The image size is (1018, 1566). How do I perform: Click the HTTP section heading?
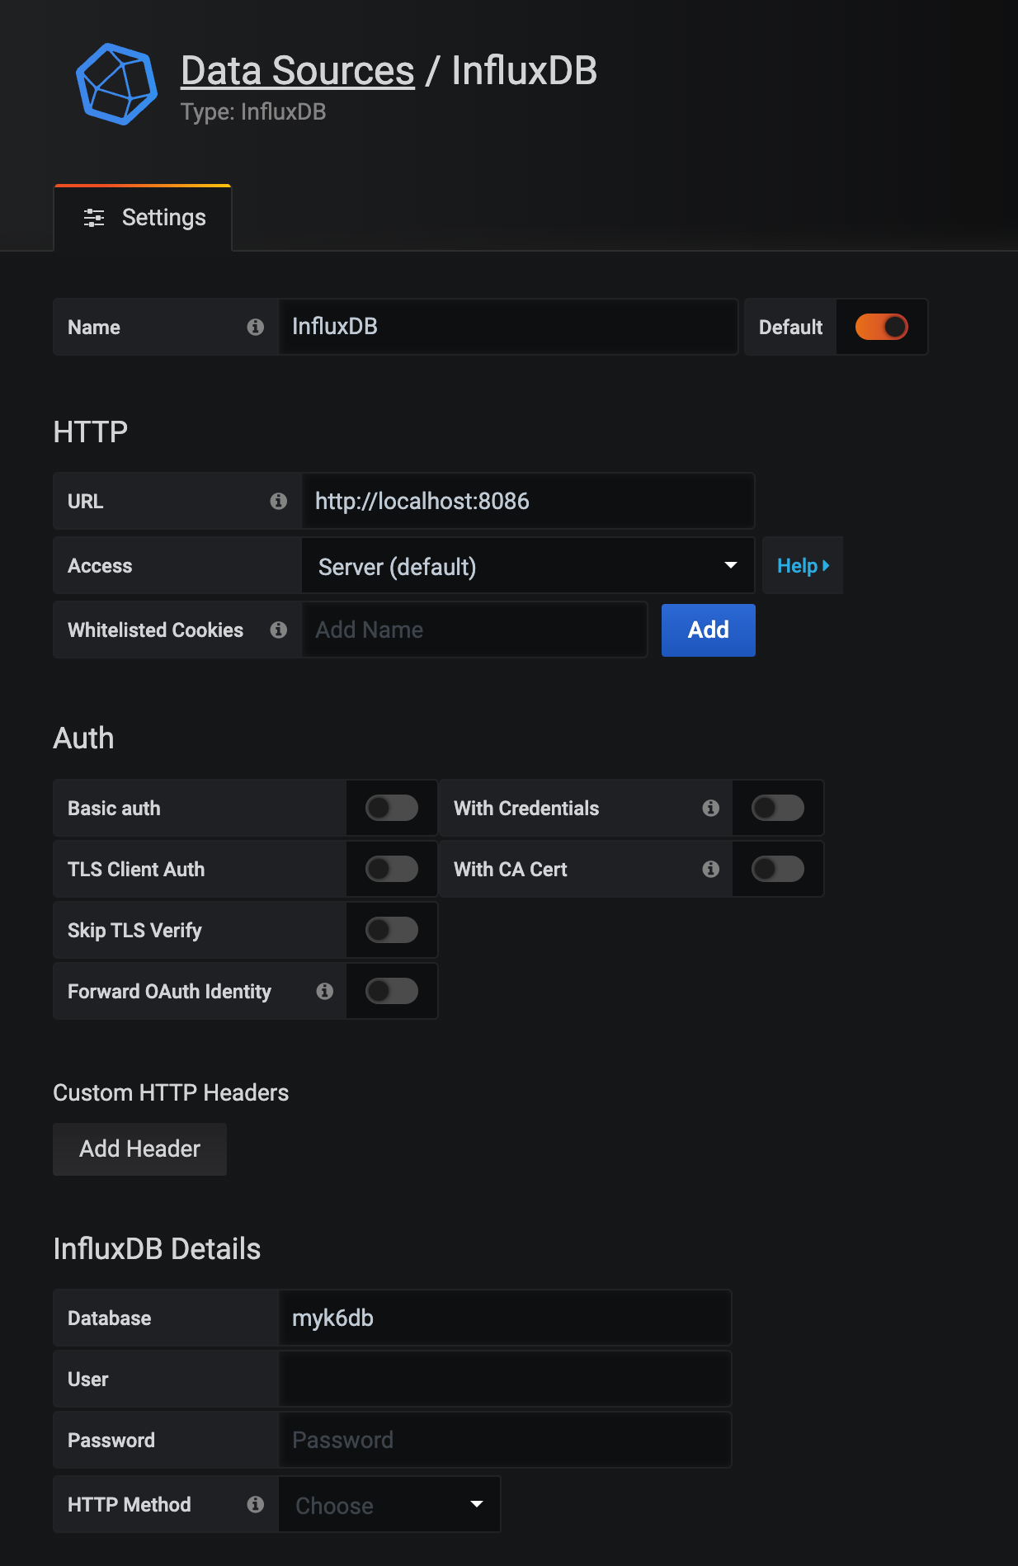(91, 432)
